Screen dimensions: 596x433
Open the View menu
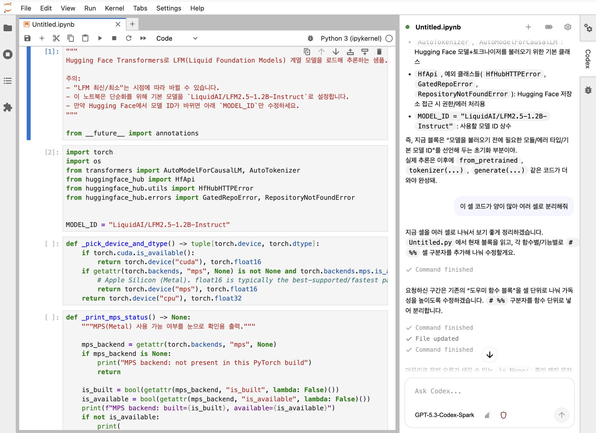(x=68, y=8)
